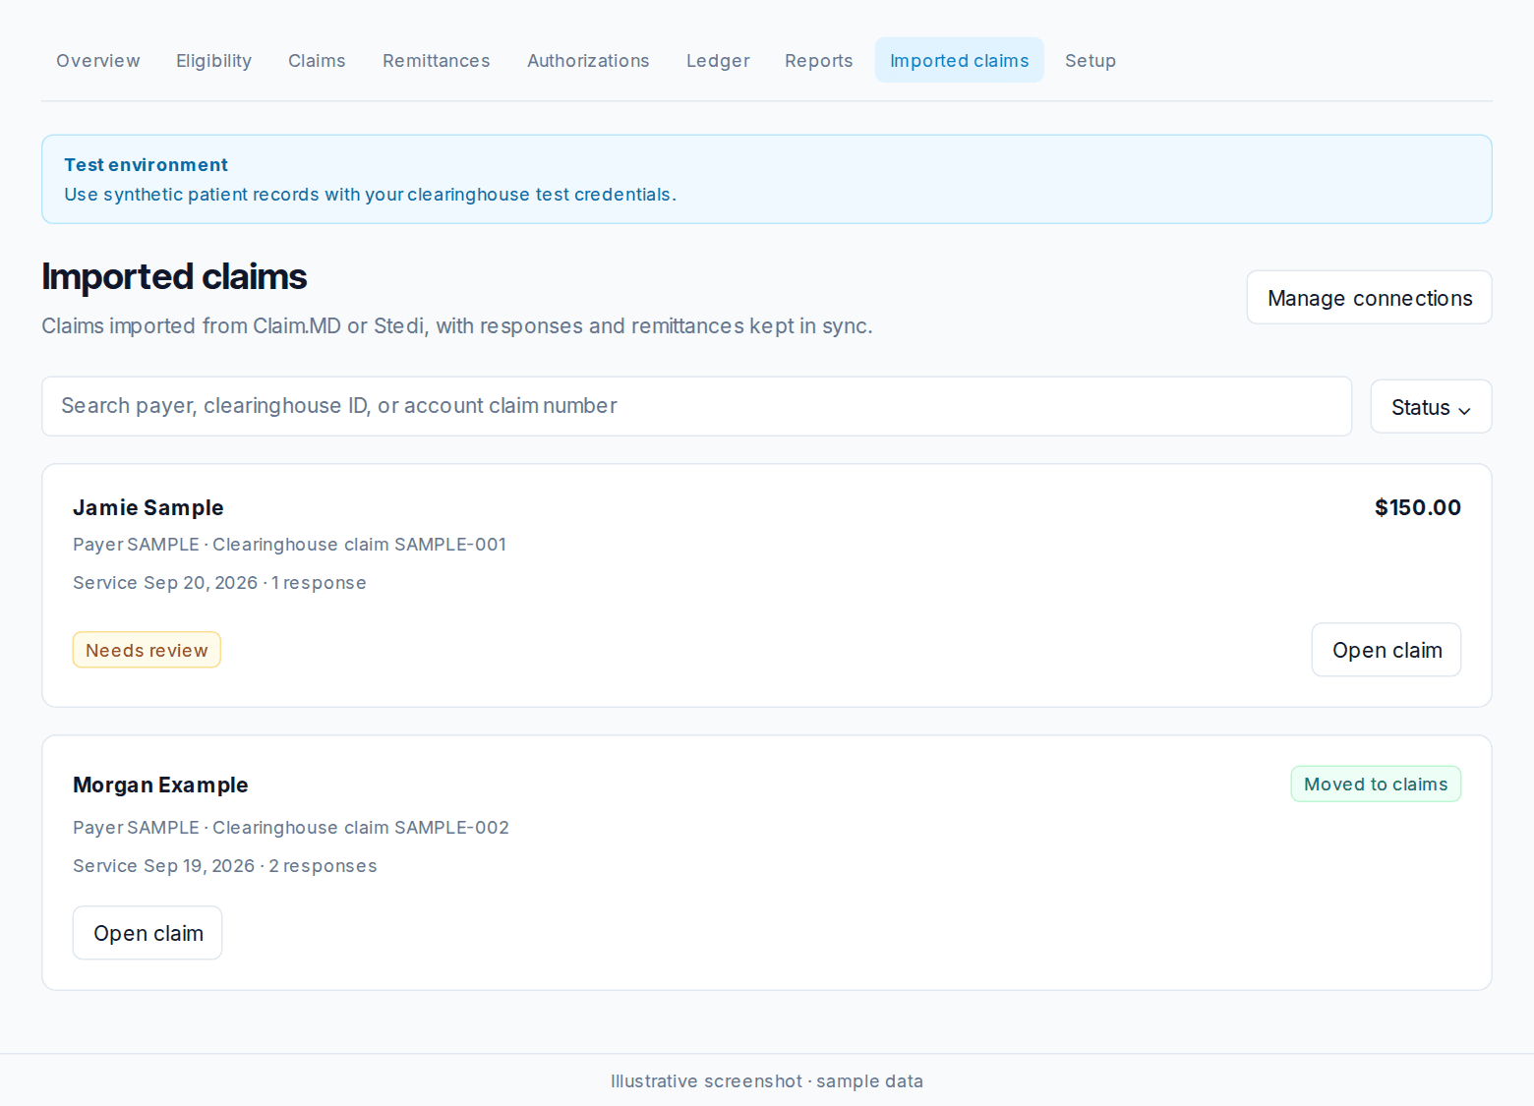Screen dimensions: 1534x1106
Task: Switch to the Eligibility tab
Action: (x=214, y=61)
